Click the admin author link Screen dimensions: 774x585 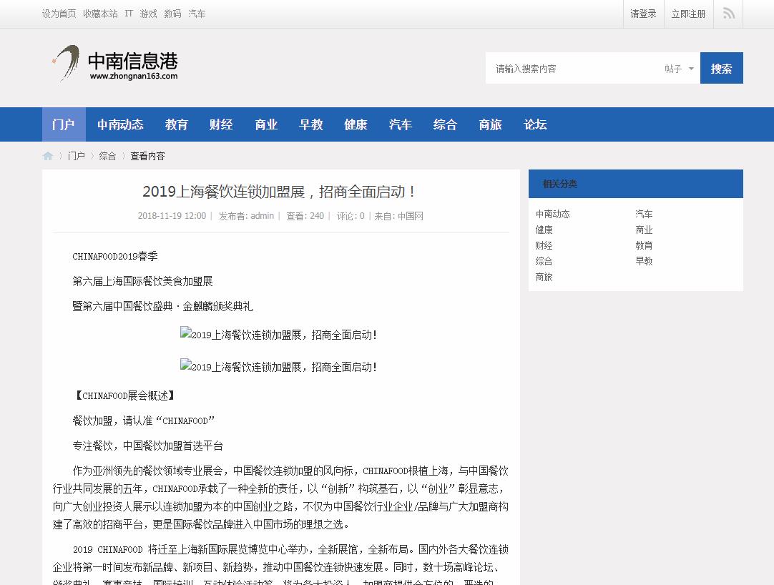(262, 216)
